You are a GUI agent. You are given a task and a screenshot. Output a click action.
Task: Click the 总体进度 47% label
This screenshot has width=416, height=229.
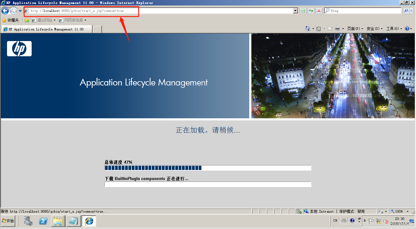click(x=118, y=162)
